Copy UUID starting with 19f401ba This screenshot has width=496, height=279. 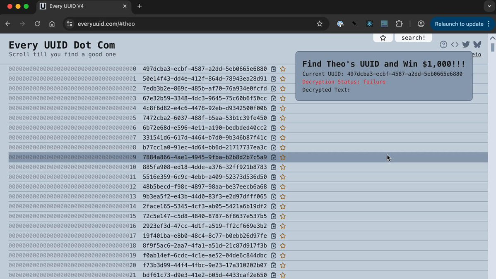pos(273,236)
